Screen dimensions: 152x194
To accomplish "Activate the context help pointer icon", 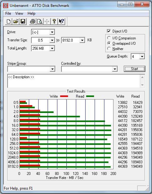I will (x=61, y=21).
